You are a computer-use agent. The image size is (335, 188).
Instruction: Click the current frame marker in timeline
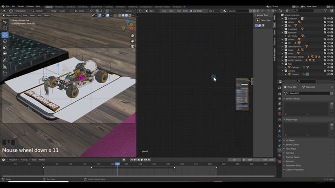117,164
